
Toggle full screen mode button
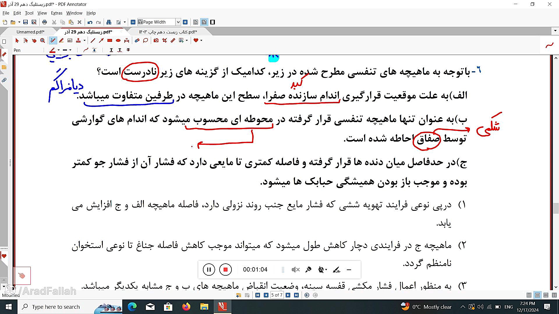tap(213, 22)
